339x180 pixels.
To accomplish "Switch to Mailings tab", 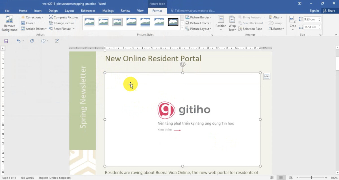I will tap(108, 11).
